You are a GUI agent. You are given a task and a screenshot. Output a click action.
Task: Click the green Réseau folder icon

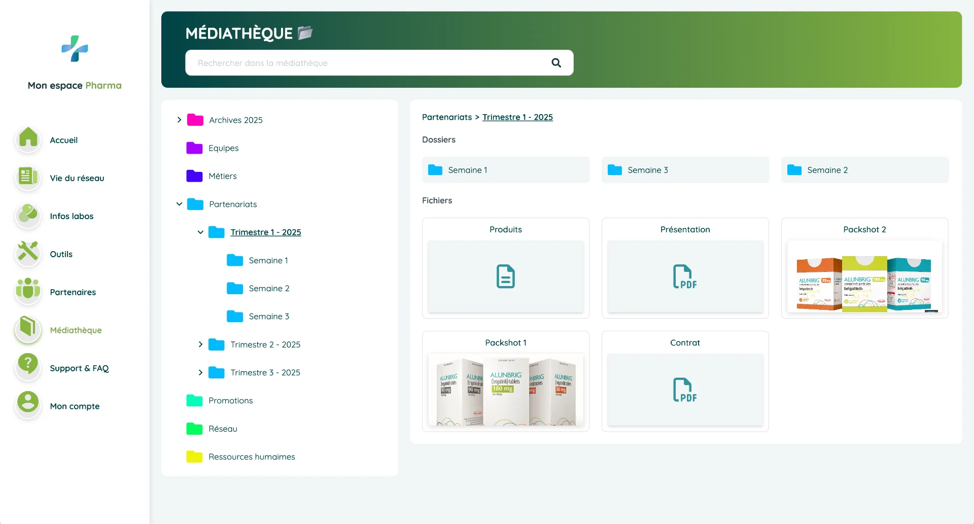[x=195, y=429]
